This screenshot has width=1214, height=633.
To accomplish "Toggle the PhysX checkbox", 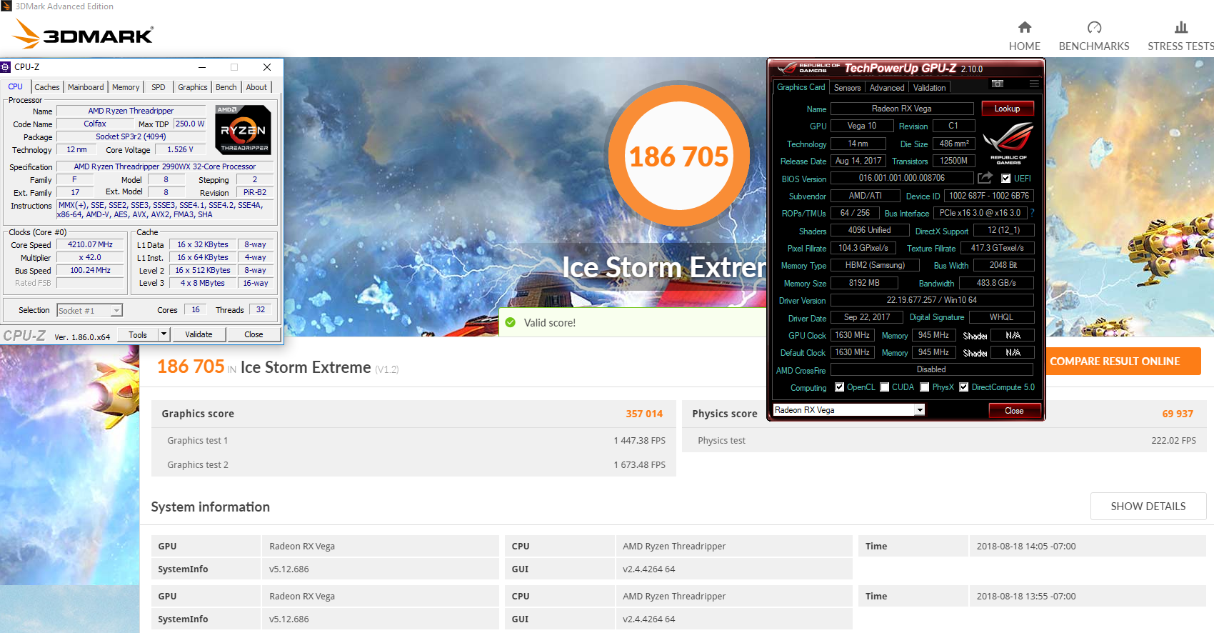I will click(925, 387).
